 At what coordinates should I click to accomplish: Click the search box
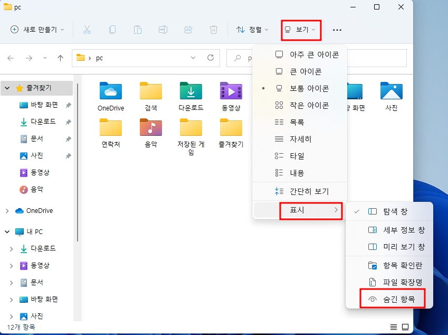click(x=317, y=58)
